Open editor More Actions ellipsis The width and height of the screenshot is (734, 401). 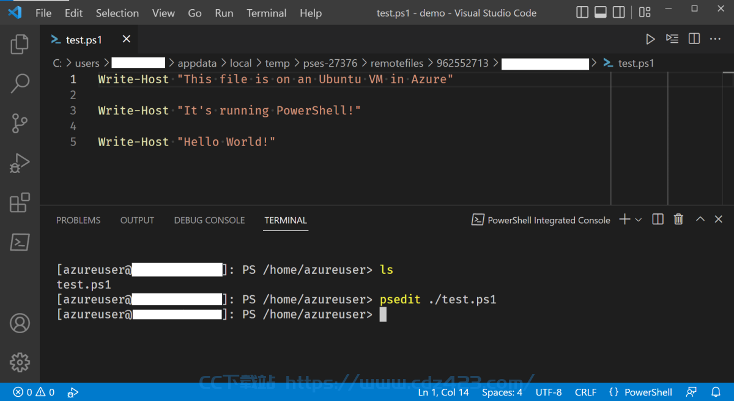click(715, 39)
